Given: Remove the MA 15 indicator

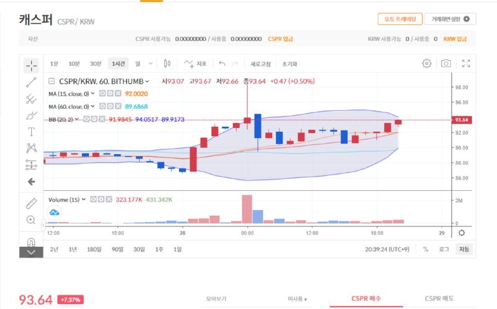Looking at the screenshot, I should pos(118,94).
